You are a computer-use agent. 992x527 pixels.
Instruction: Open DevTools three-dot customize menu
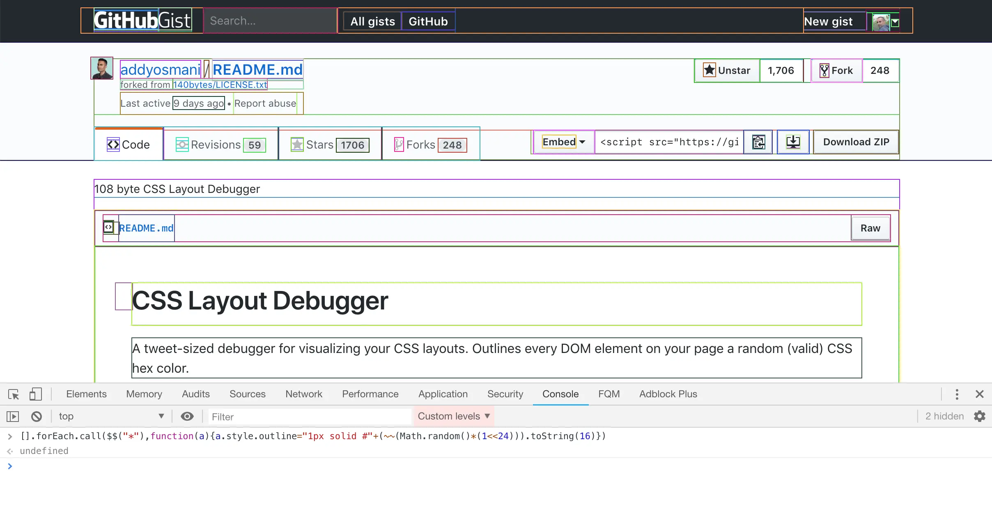(957, 394)
